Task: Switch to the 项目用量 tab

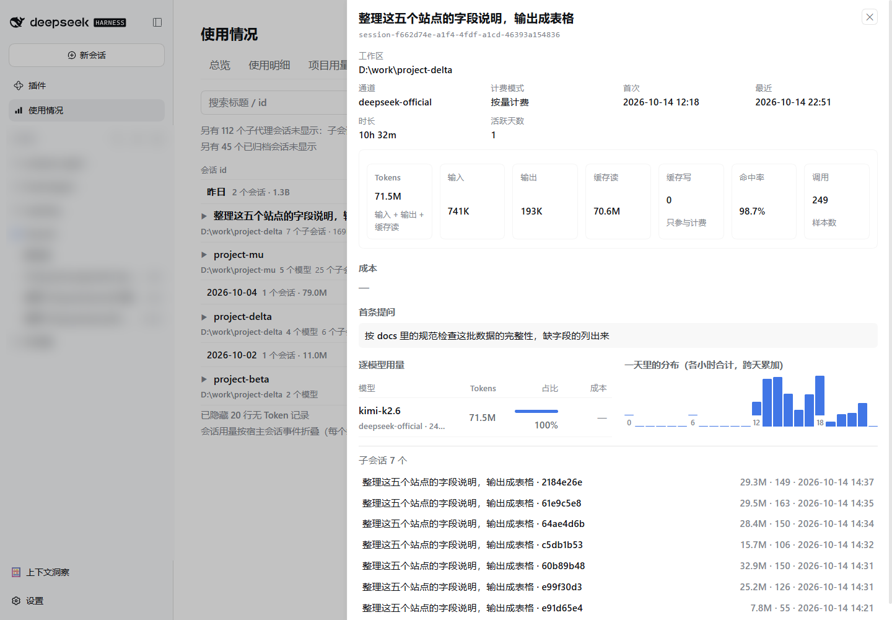Action: (328, 65)
